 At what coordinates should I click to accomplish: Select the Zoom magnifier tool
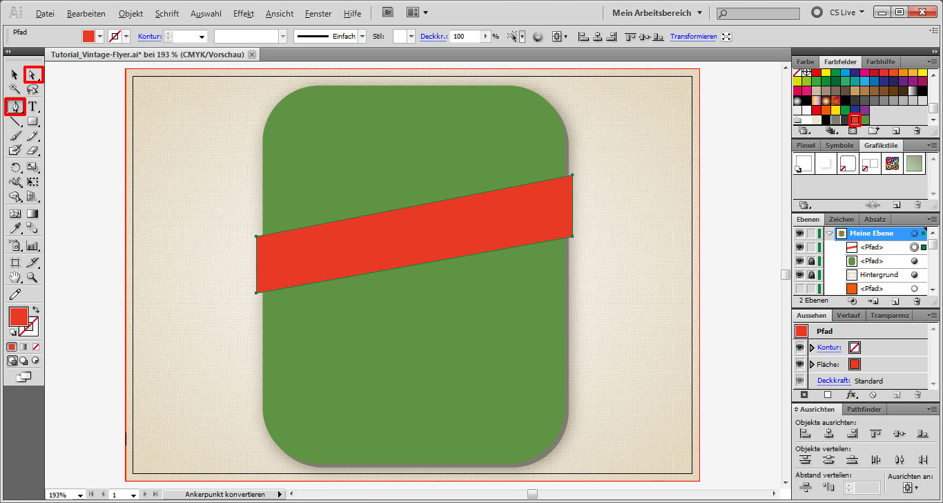(32, 278)
